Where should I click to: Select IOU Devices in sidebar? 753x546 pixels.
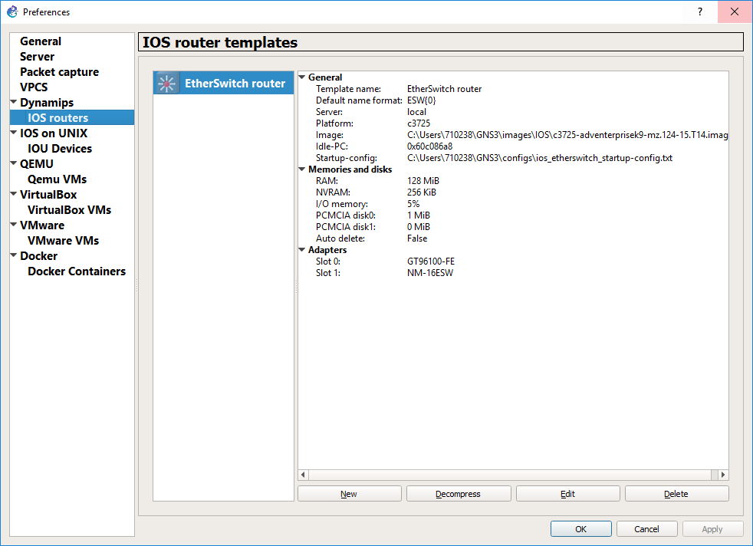tap(60, 148)
